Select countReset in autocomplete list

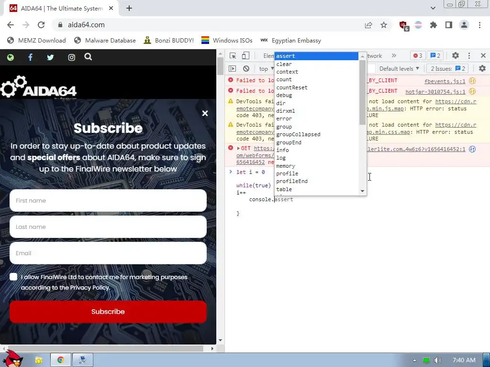point(317,87)
